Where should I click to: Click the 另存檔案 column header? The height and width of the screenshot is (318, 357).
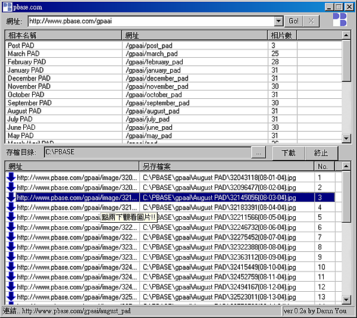(227, 167)
